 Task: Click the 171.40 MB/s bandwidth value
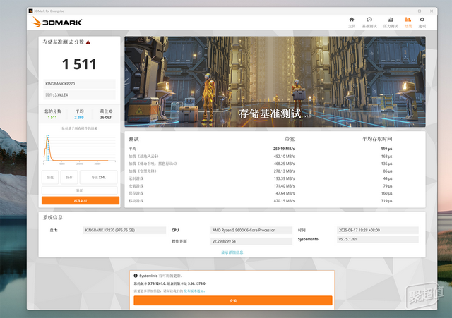(x=284, y=186)
